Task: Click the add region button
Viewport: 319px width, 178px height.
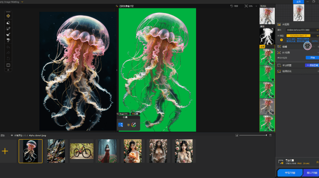Action: click(x=312, y=65)
